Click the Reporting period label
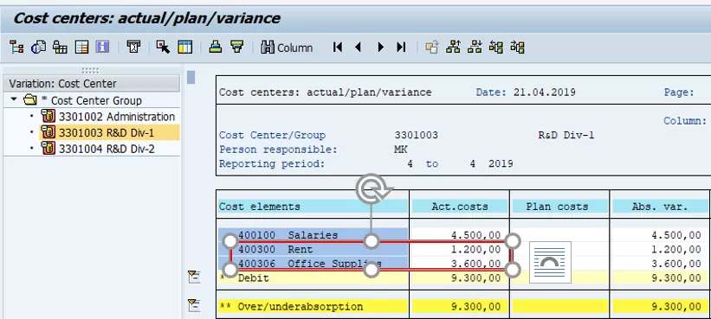The height and width of the screenshot is (319, 711). (272, 163)
